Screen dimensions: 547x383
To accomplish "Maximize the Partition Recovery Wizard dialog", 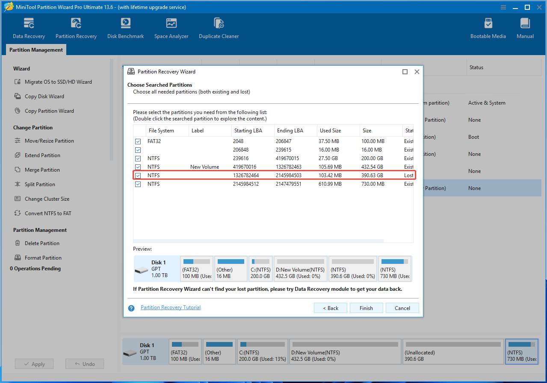I will pos(405,72).
